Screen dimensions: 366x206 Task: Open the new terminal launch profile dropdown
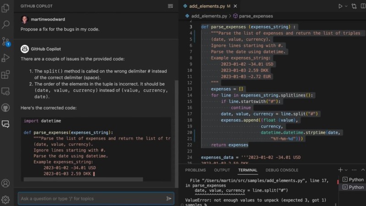346,170
